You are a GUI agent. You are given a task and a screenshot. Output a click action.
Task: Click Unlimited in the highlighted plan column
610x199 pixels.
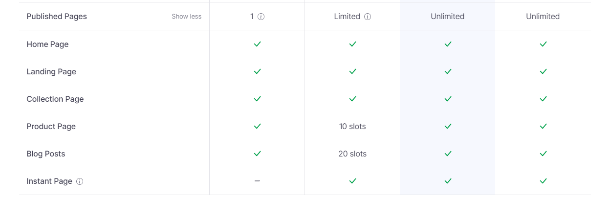point(448,17)
